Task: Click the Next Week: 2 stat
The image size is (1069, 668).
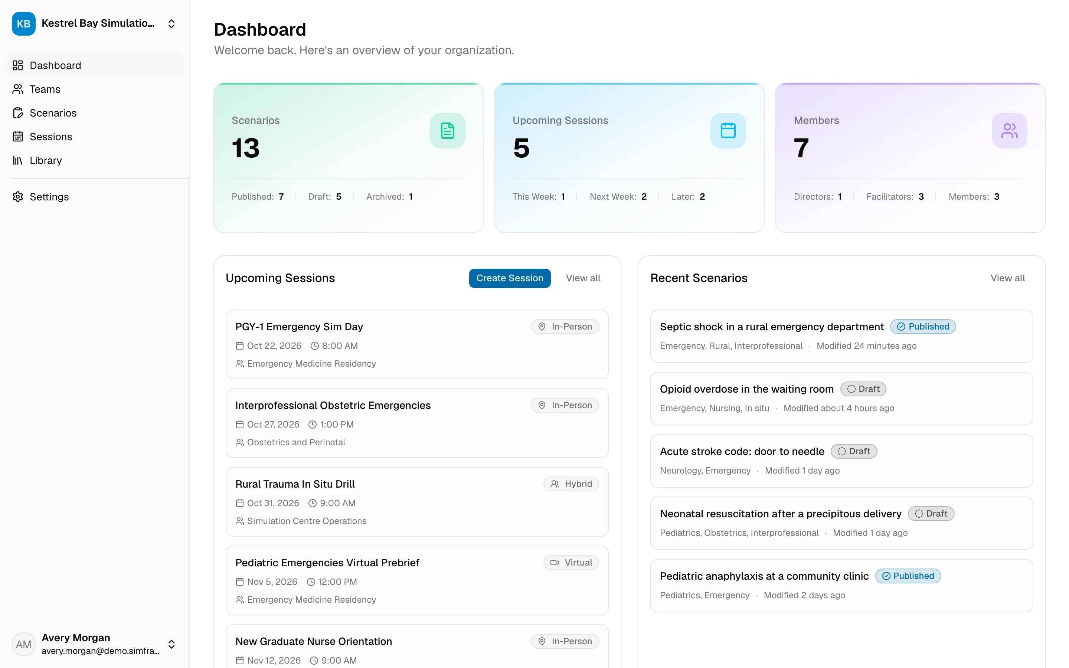Action: (x=618, y=197)
